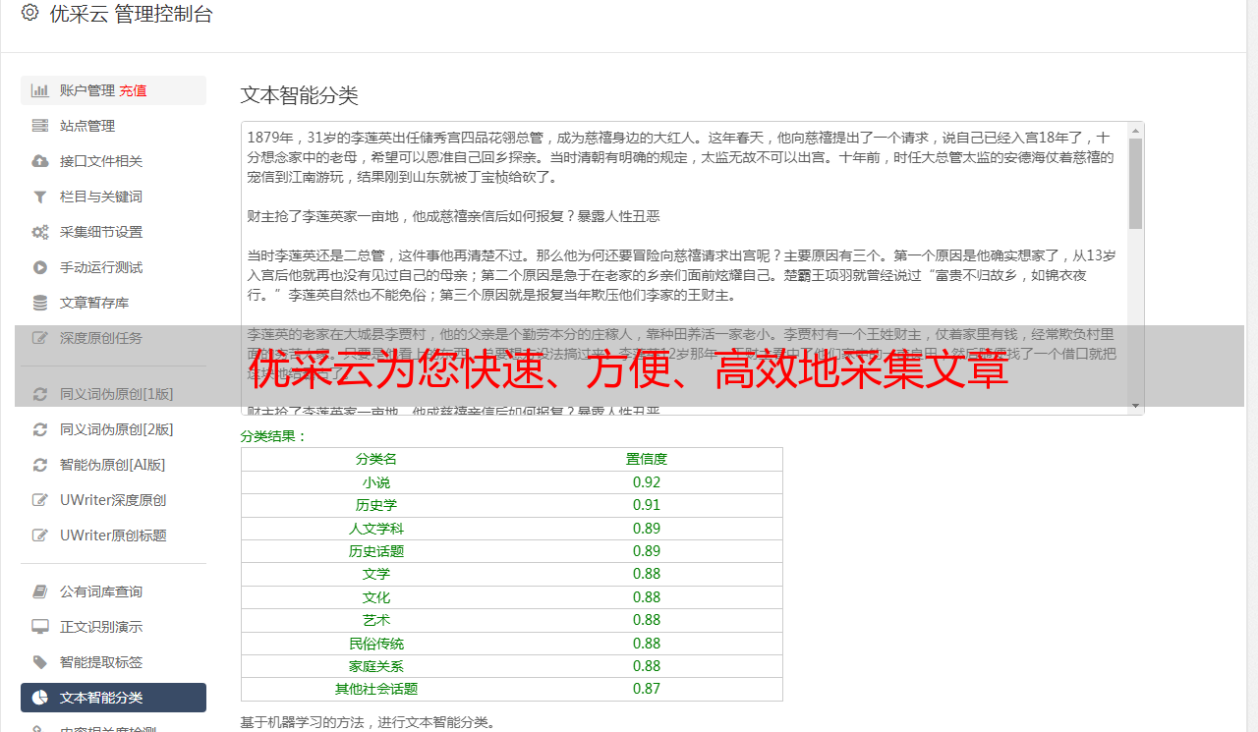Viewport: 1258px width, 732px height.
Task: Click the gear icon beside 优采云 管理控制台
Action: 30,13
